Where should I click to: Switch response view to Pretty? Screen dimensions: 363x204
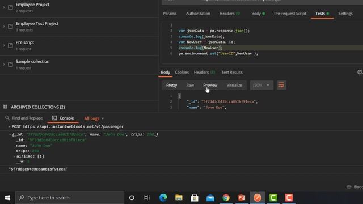171,85
